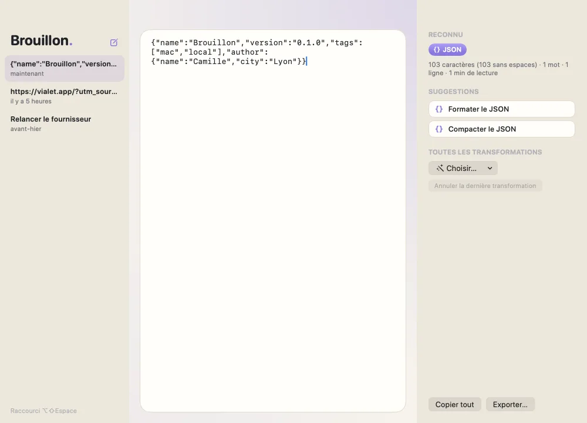
Task: Click the Brouillon. app title
Action: 42,41
